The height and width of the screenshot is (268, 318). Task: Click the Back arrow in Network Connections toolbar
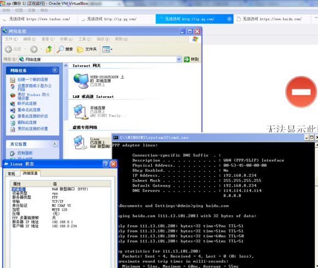click(x=9, y=49)
